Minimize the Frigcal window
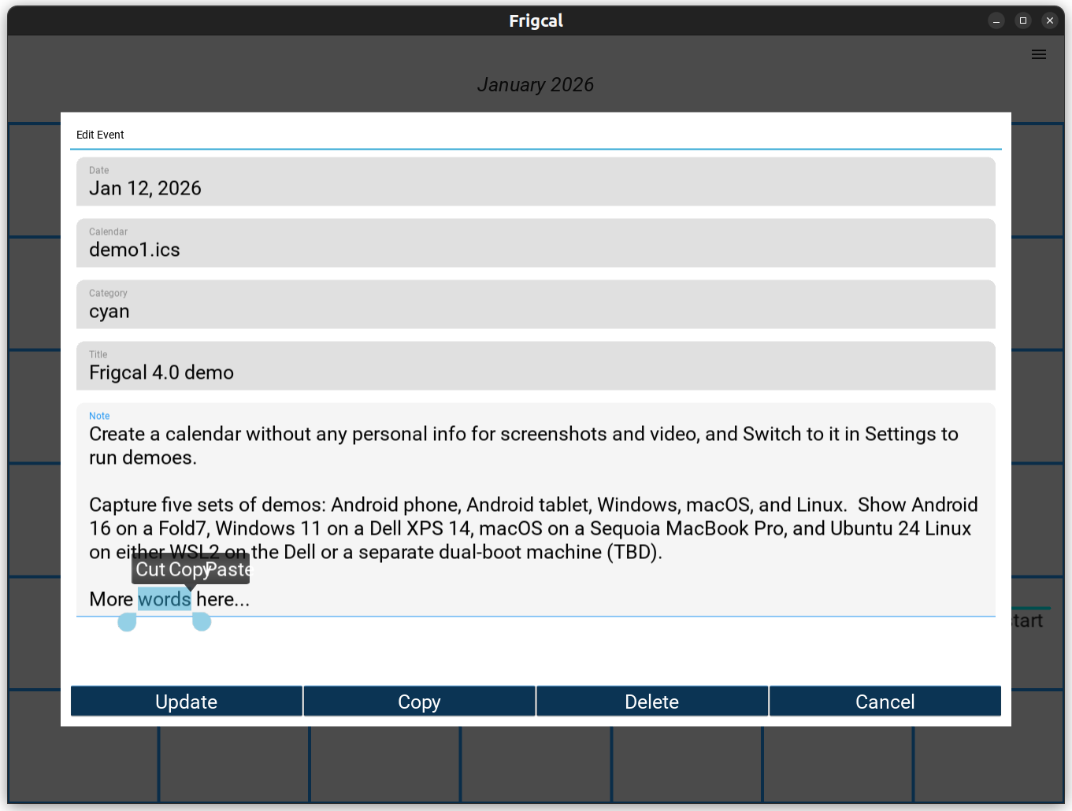The width and height of the screenshot is (1072, 811). point(996,20)
